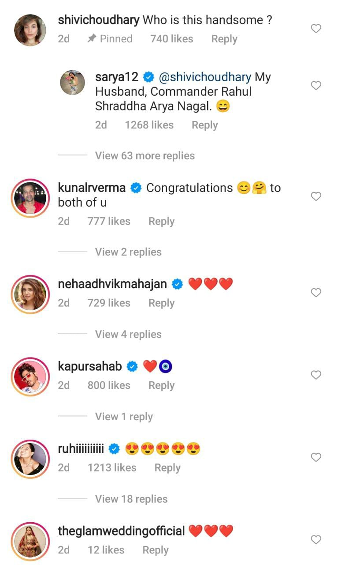
Task: Reply to shivichoudhary's pinned comment
Action: point(224,39)
